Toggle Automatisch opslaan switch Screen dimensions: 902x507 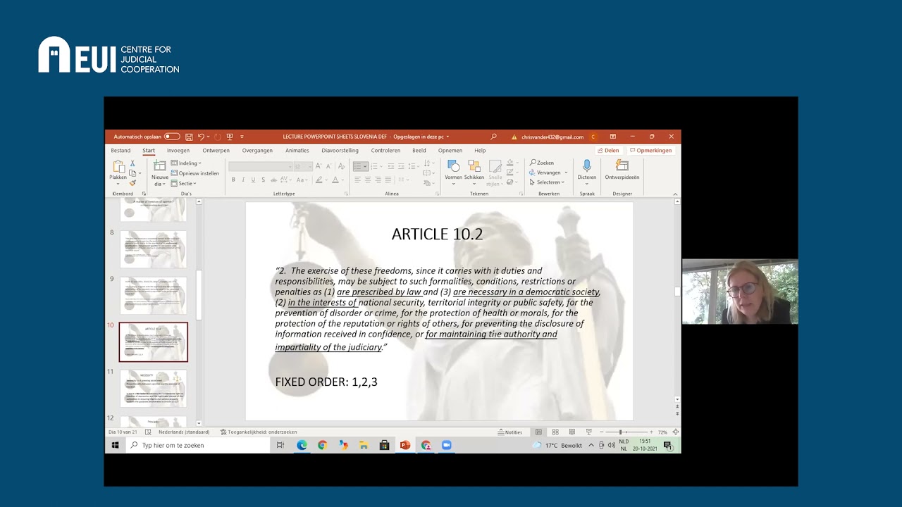pos(172,137)
